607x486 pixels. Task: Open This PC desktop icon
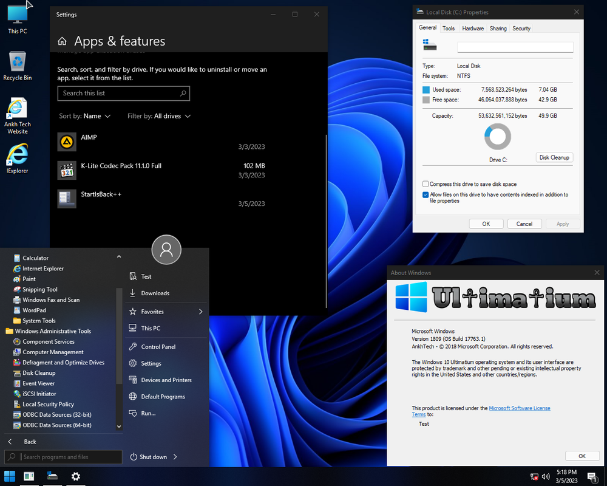click(x=18, y=19)
